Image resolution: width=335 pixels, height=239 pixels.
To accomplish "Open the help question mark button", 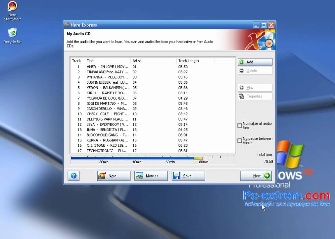I will 73,176.
